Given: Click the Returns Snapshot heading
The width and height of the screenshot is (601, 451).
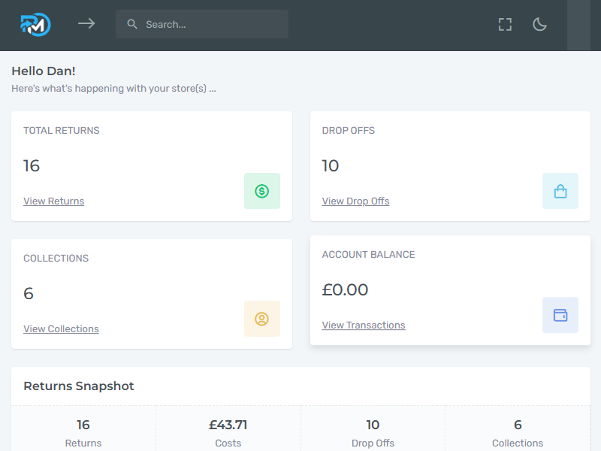Looking at the screenshot, I should (78, 386).
